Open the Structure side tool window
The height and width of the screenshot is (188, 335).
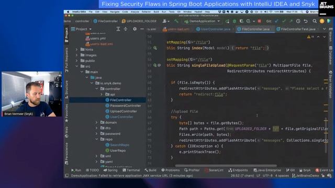(66, 89)
